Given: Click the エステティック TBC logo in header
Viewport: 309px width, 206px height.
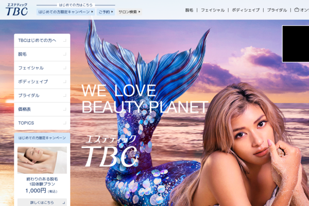Looking at the screenshot, I should pyautogui.click(x=17, y=9).
